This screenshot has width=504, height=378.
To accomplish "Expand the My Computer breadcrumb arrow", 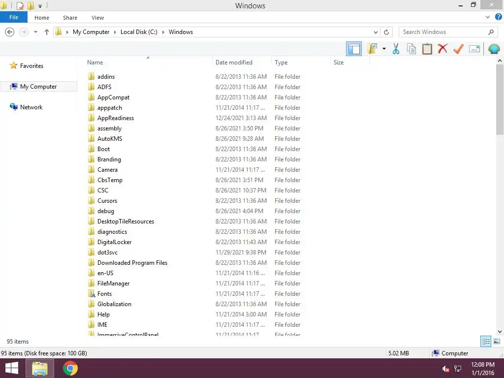I will pos(115,32).
